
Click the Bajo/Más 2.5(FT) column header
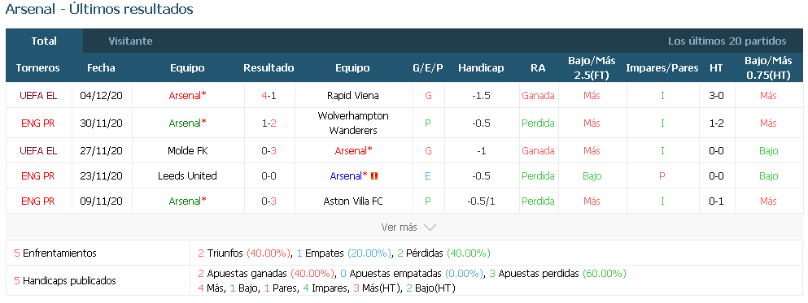point(592,68)
